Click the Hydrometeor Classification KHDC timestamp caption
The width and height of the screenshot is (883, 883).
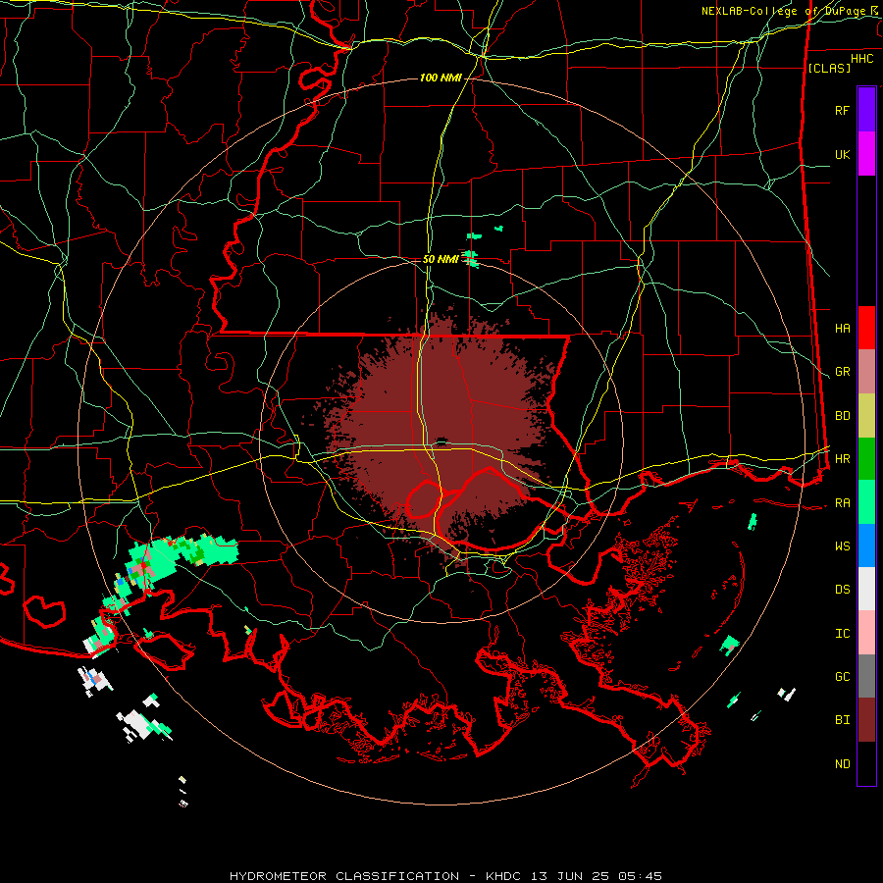click(445, 876)
